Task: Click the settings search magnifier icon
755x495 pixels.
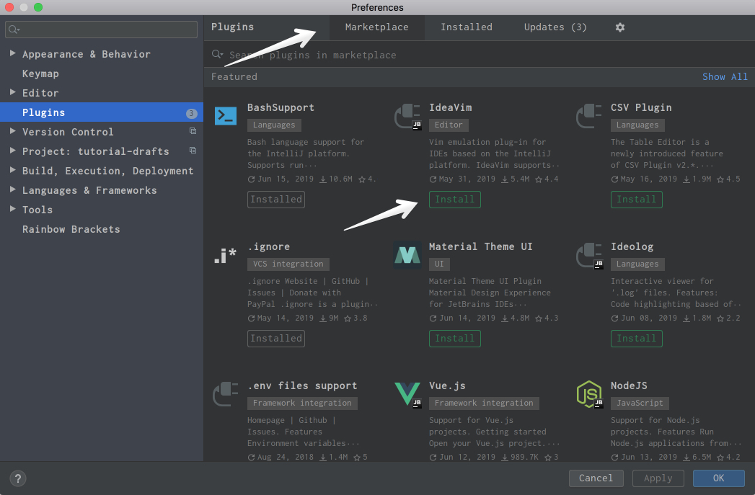Action: pos(14,30)
